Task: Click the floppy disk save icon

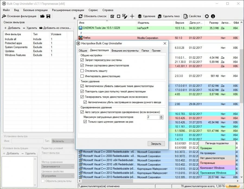Action: 48,16
